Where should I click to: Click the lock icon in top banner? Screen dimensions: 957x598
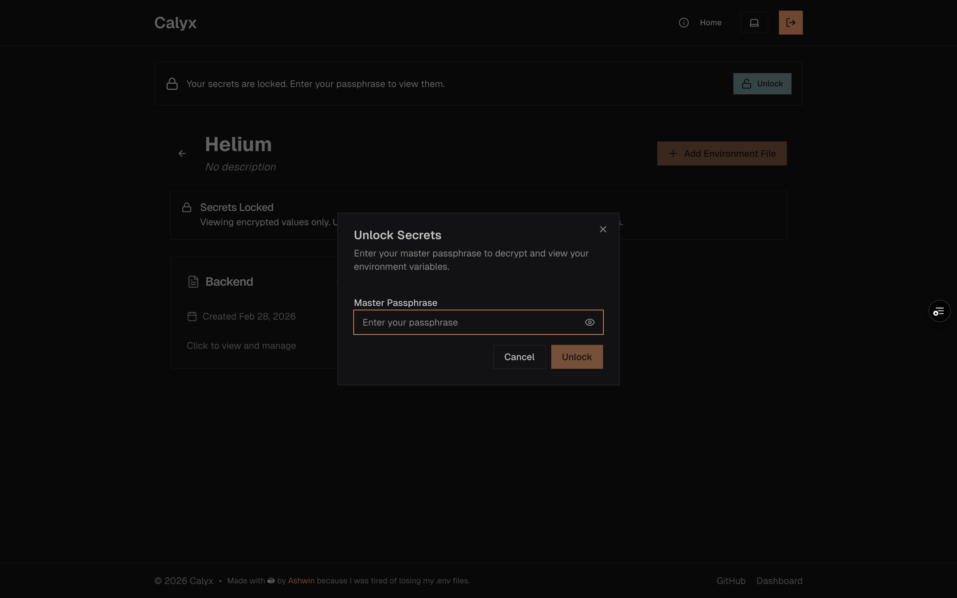coord(172,84)
